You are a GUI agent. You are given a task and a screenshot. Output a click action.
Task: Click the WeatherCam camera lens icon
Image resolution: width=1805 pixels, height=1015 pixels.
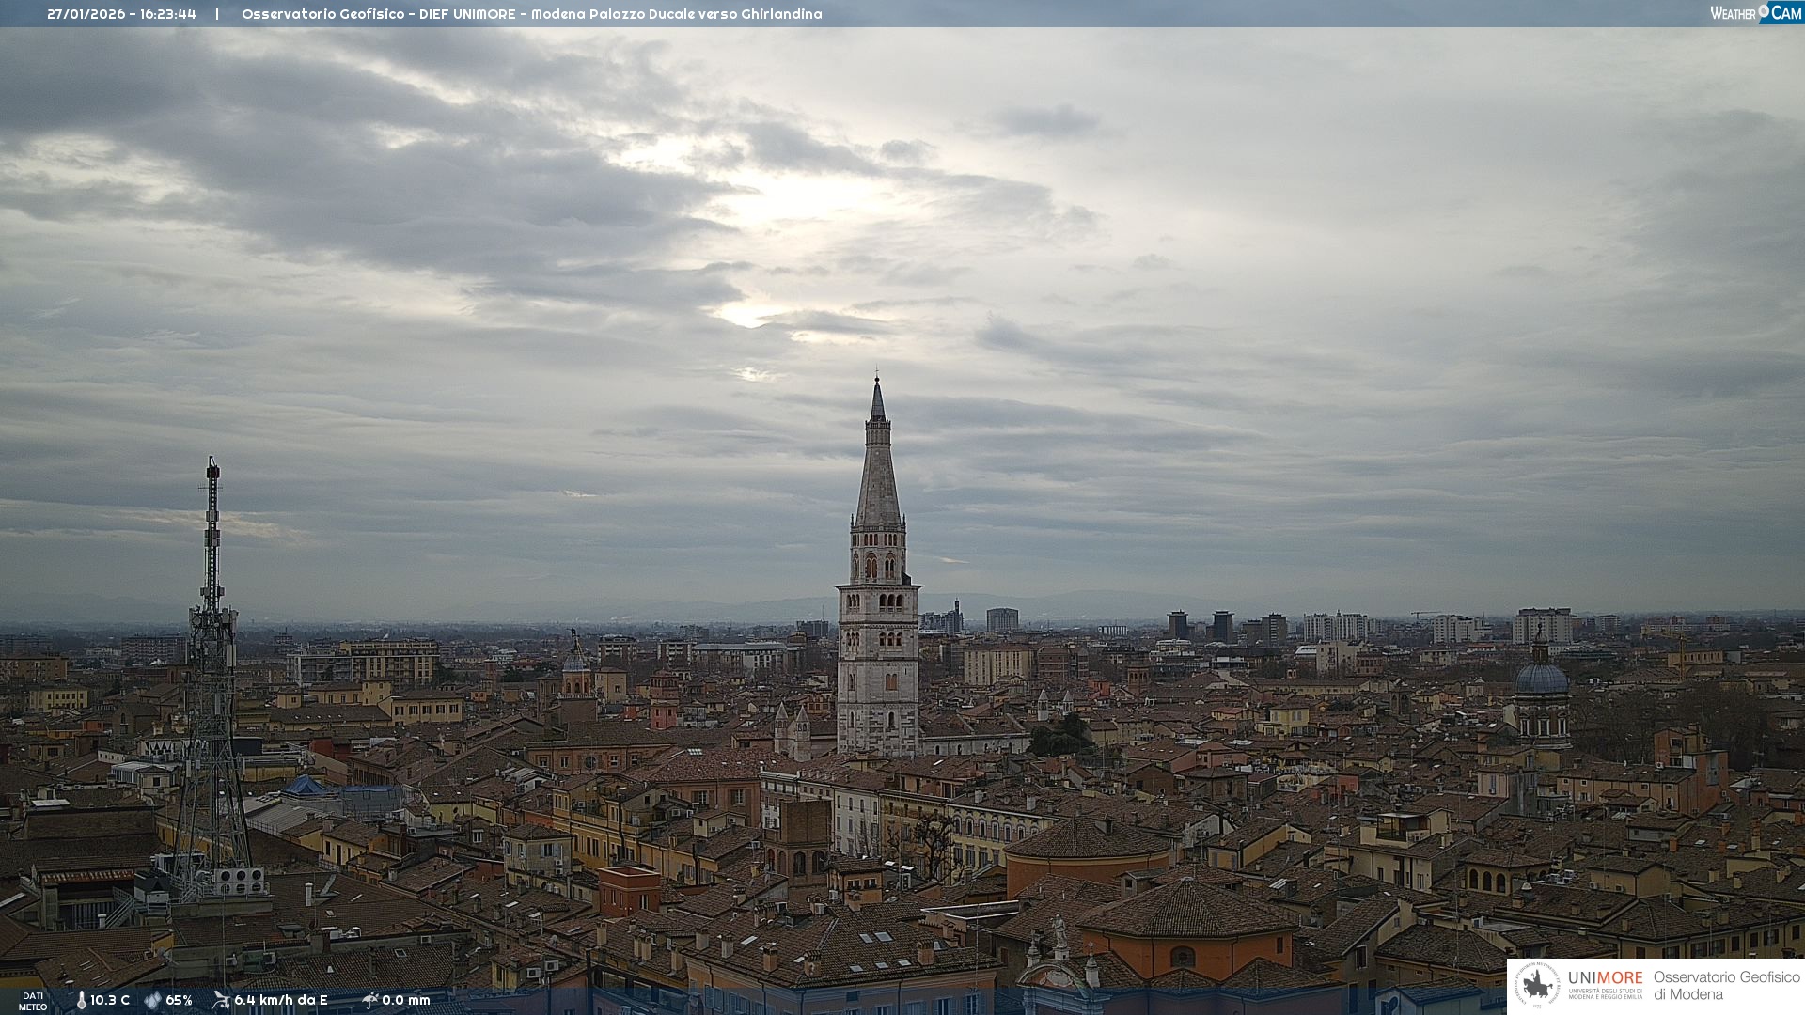click(1764, 10)
